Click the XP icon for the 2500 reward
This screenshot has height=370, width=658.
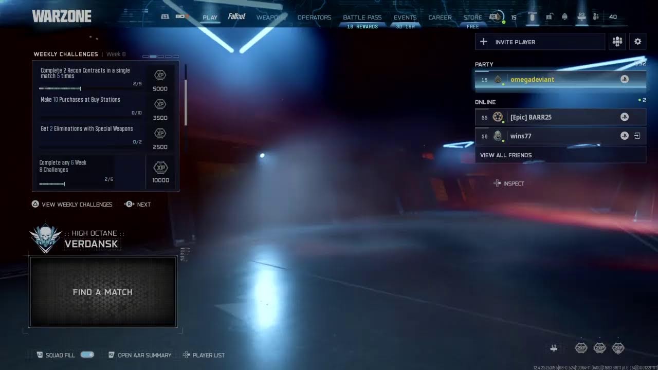(x=160, y=134)
